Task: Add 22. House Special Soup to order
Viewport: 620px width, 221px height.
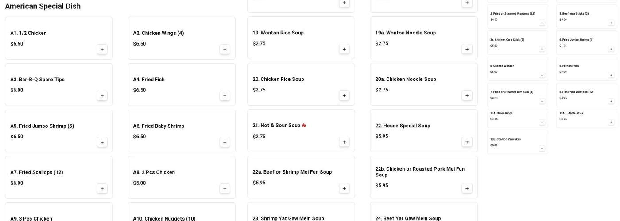Action: click(x=467, y=142)
